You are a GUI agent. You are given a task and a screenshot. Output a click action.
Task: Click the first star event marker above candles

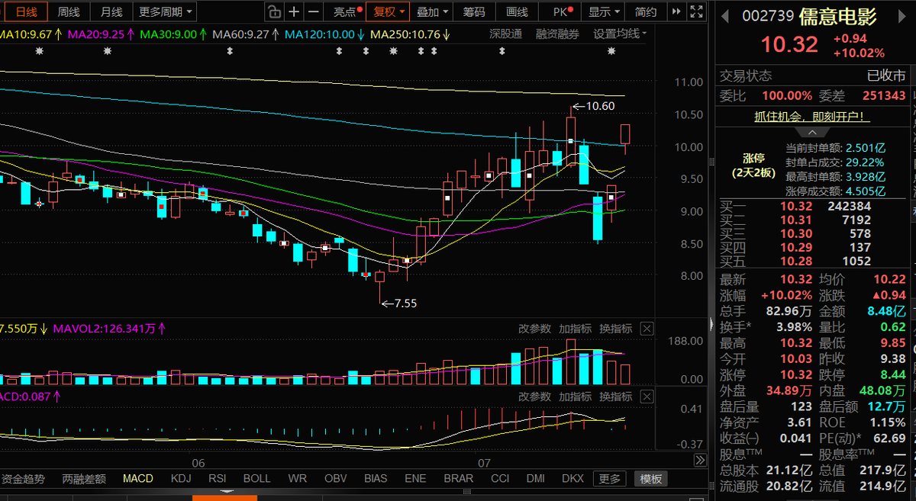pos(39,51)
